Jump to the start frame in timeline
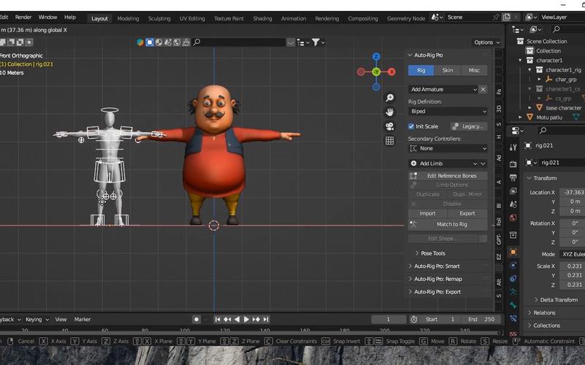 (217, 319)
